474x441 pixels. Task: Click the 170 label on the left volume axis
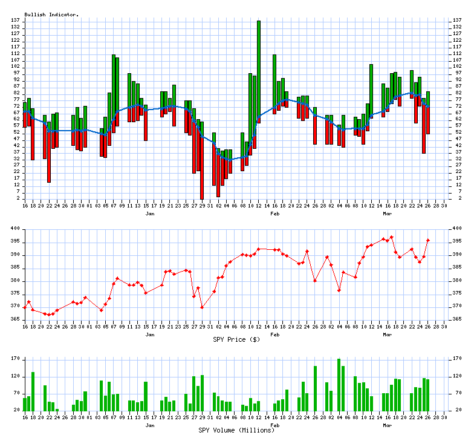coord(15,359)
